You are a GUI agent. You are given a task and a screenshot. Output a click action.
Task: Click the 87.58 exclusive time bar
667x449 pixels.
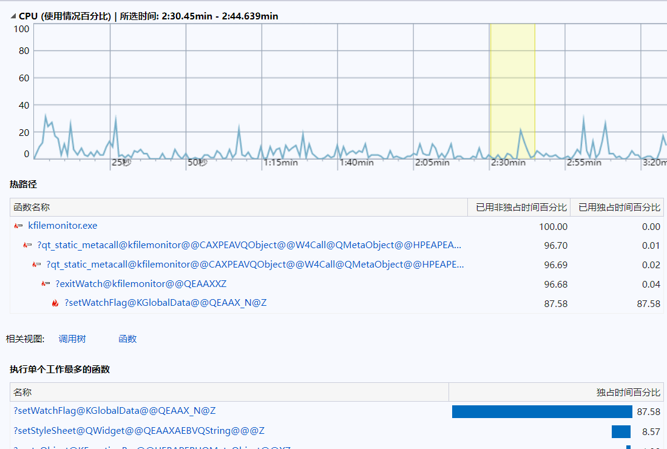tap(542, 411)
